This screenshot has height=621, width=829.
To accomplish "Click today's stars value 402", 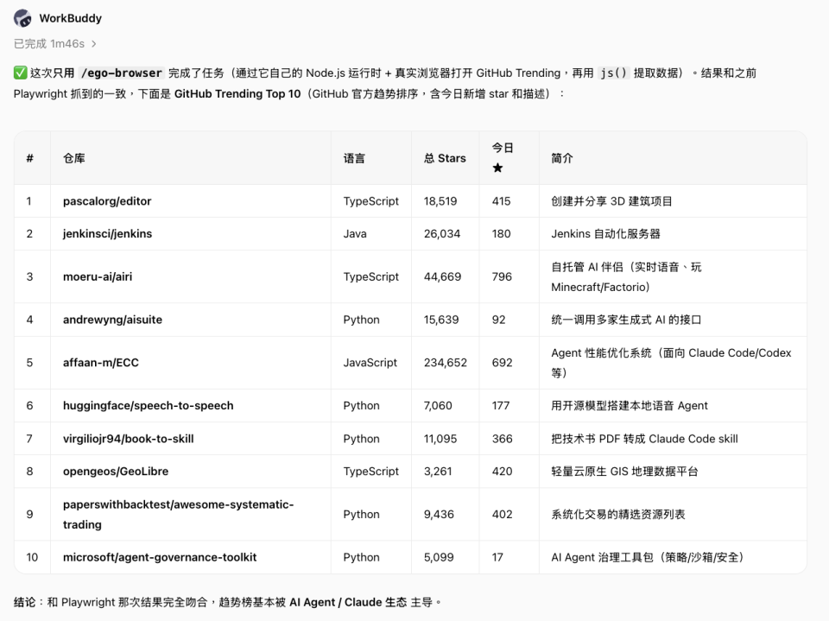I will pos(503,514).
